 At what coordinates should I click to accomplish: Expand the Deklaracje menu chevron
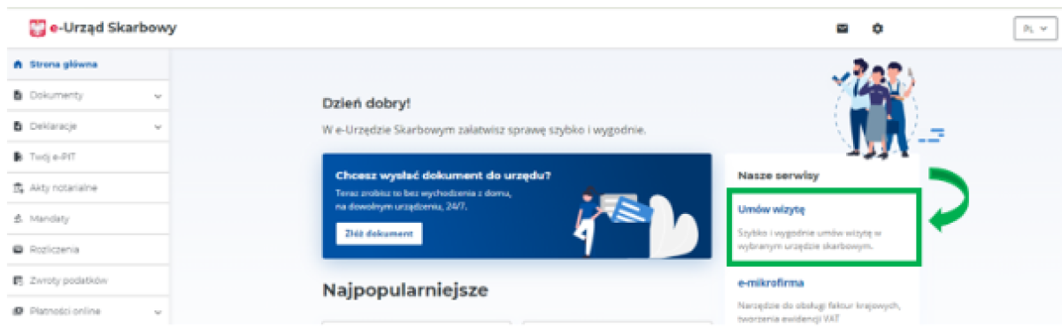[158, 126]
